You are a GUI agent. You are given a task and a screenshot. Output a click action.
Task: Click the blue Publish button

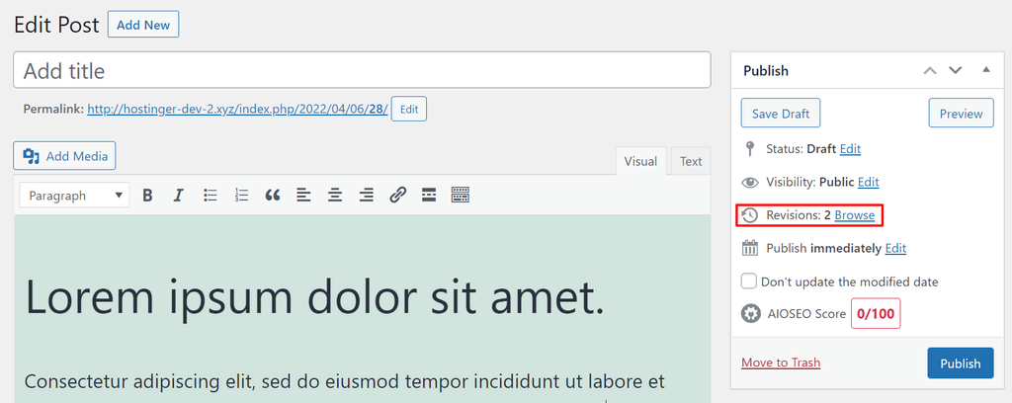tap(960, 363)
